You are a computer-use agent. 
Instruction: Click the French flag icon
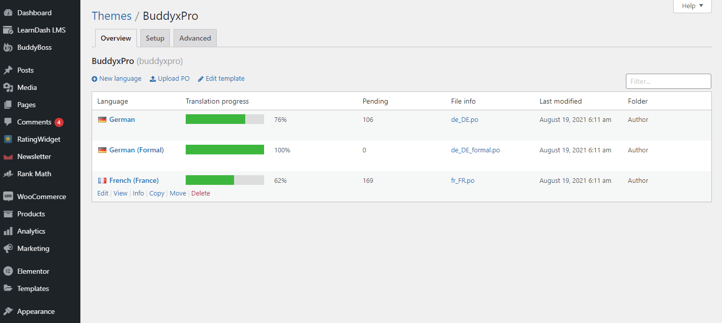102,181
